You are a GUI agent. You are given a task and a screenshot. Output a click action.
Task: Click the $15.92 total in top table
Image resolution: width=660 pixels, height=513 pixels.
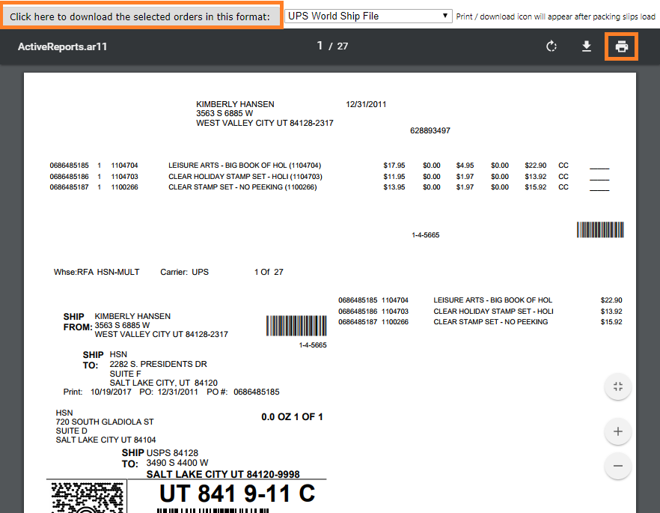click(536, 187)
